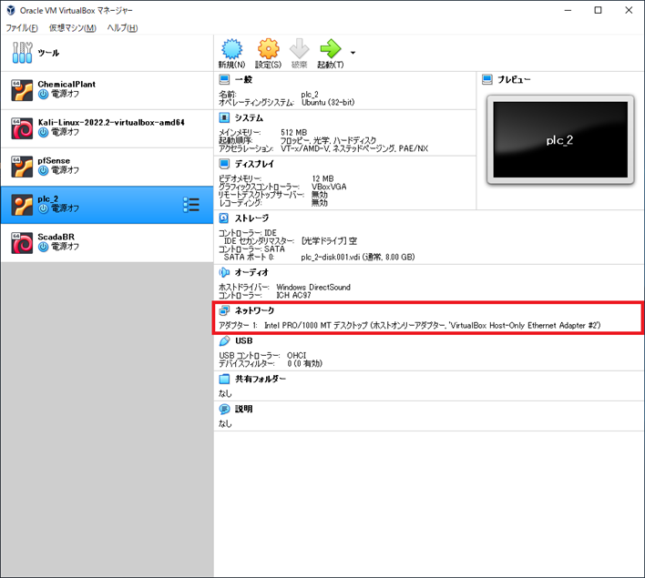
Task: Click the '512 MB' main memory value
Action: (x=293, y=132)
